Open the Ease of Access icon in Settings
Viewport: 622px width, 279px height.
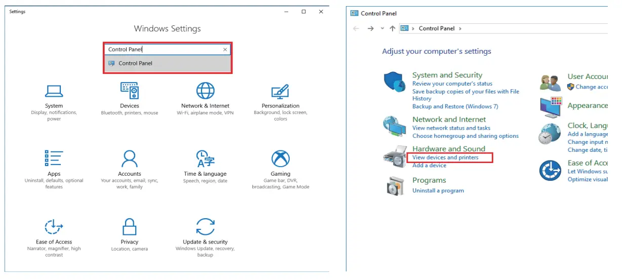coord(54,226)
